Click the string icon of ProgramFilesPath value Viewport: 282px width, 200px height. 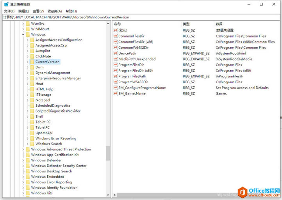point(116,76)
